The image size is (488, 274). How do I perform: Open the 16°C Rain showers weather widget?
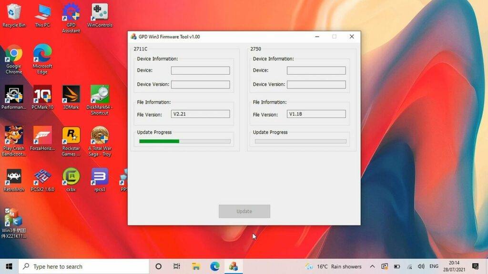(333, 266)
